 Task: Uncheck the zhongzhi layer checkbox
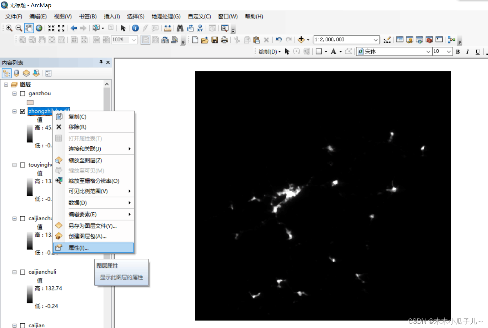tap(22, 111)
